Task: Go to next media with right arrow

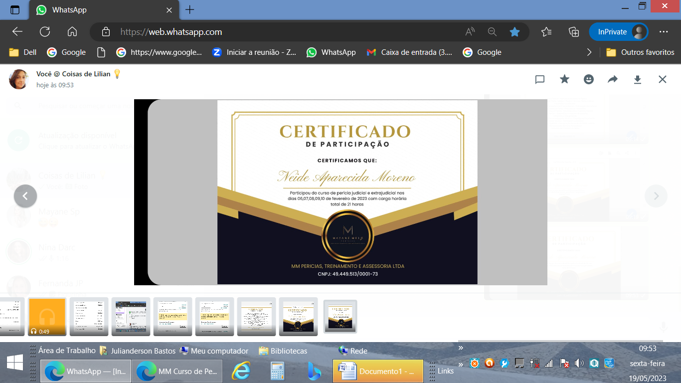Action: (x=656, y=196)
